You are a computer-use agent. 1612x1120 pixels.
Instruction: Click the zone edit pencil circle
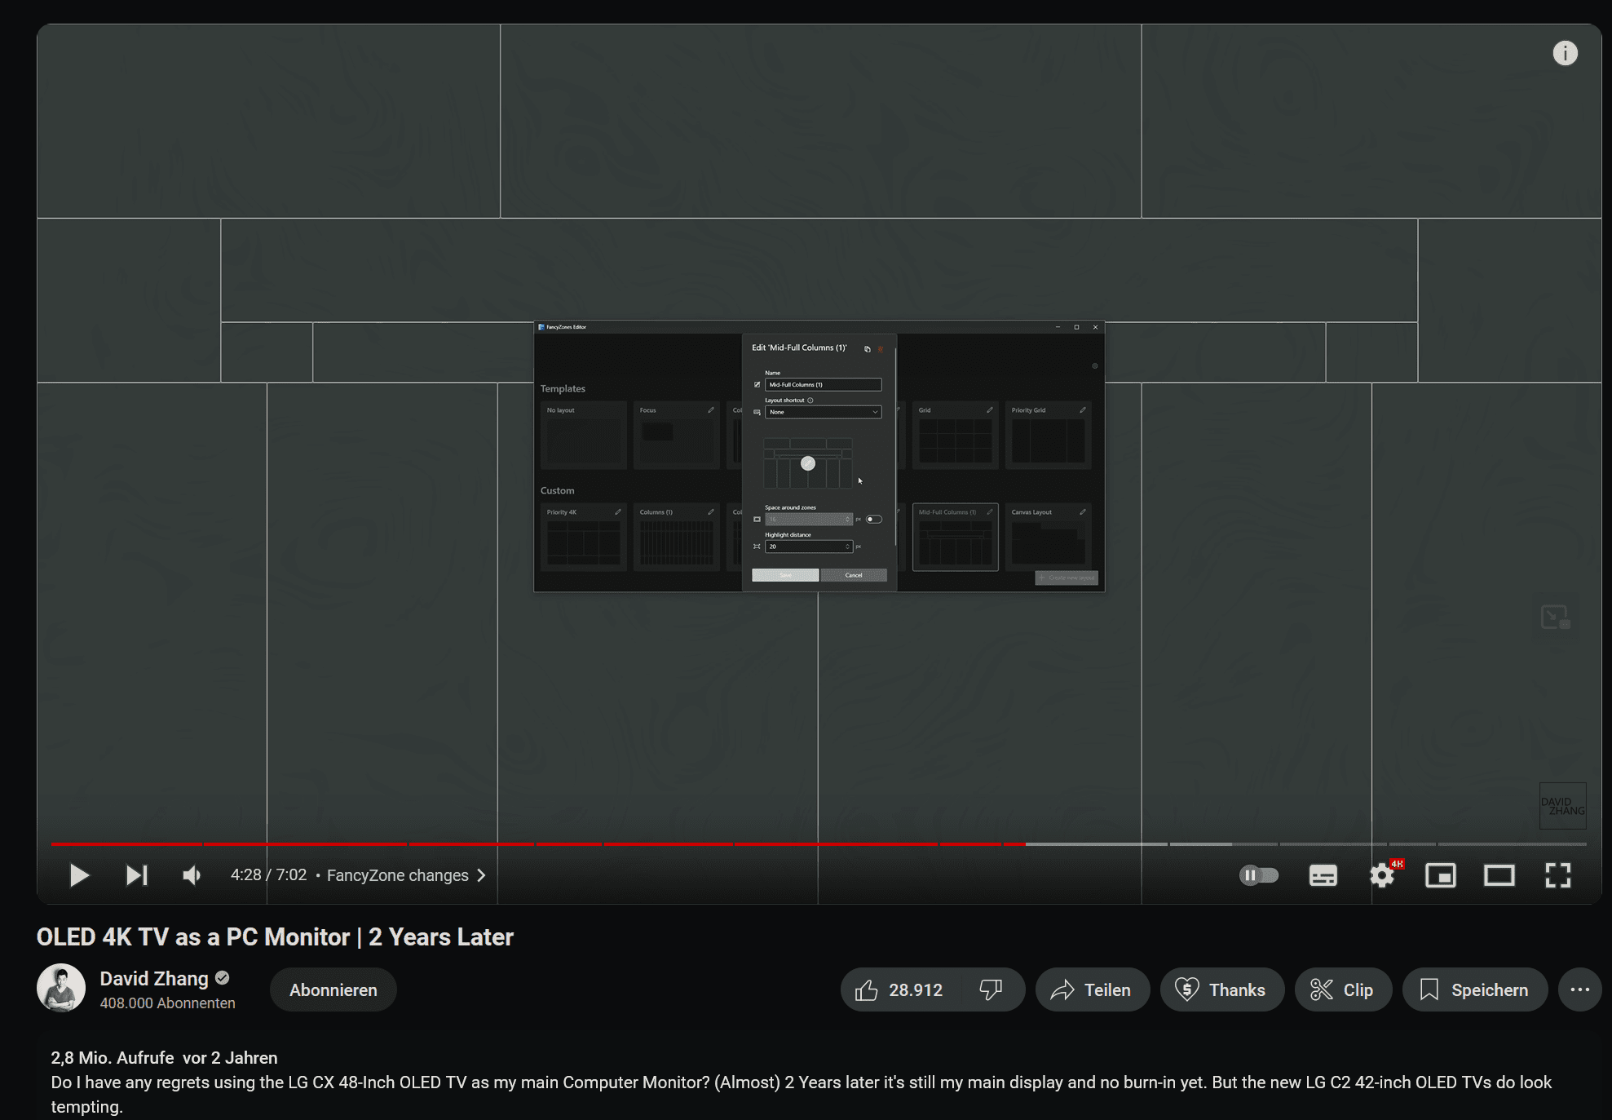808,463
